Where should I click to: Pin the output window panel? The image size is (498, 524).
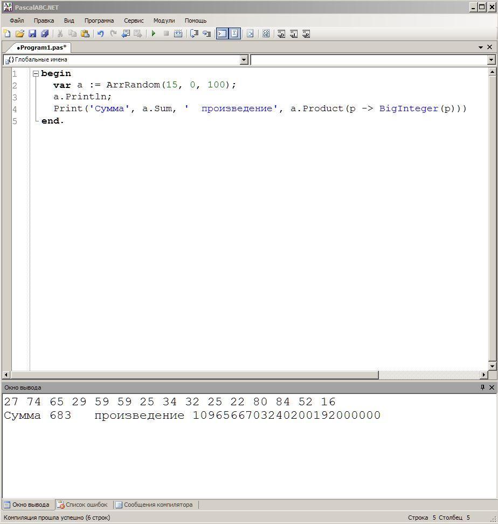click(x=482, y=387)
